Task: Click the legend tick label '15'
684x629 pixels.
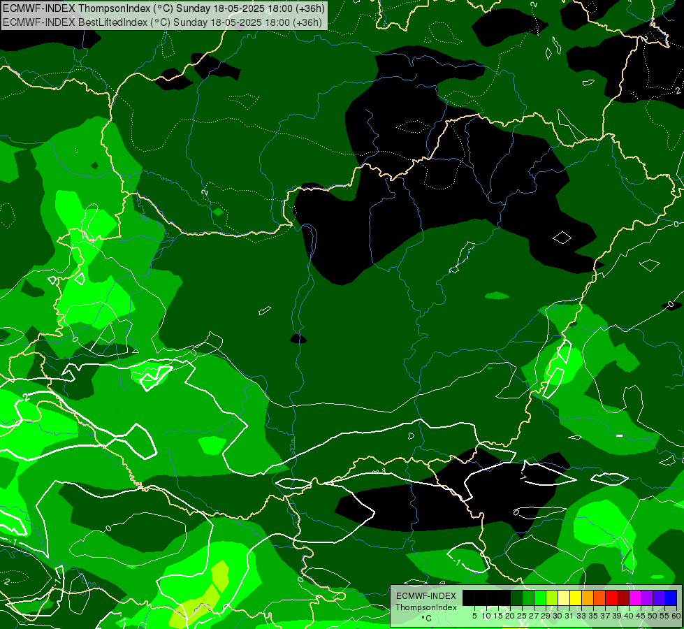Action: pyautogui.click(x=498, y=616)
